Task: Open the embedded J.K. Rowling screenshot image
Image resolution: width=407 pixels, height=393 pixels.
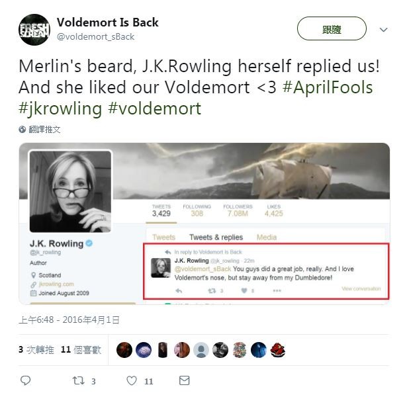Action: pyautogui.click(x=204, y=224)
